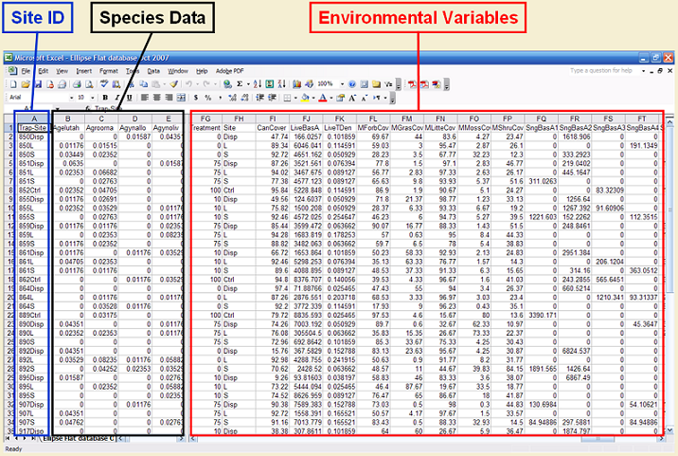Save the workbook using the floppy icon

click(x=38, y=83)
